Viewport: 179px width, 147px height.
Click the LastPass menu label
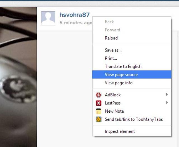(113, 103)
